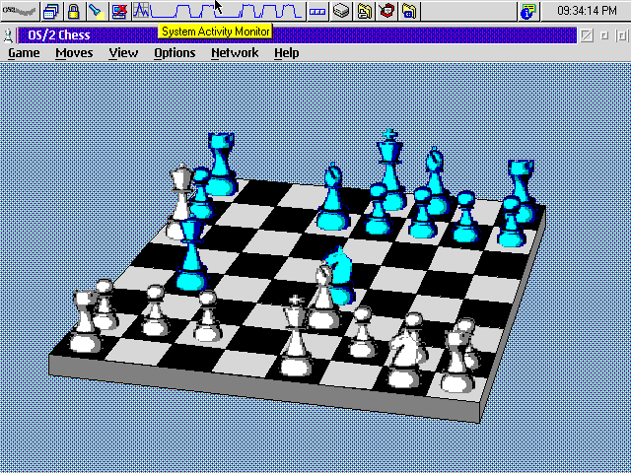The width and height of the screenshot is (631, 473).
Task: Click the WarpCenter clock showing 09:34:14 PM
Action: coord(587,11)
